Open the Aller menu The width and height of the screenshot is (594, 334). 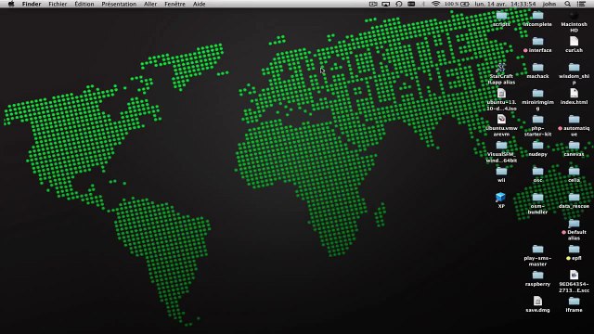pyautogui.click(x=150, y=4)
